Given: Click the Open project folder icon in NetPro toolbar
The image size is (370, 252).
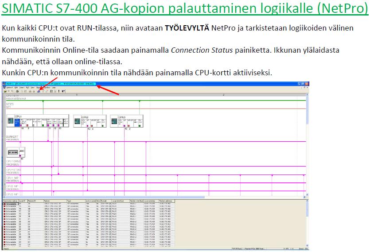Looking at the screenshot, I should pyautogui.click(x=5, y=91).
